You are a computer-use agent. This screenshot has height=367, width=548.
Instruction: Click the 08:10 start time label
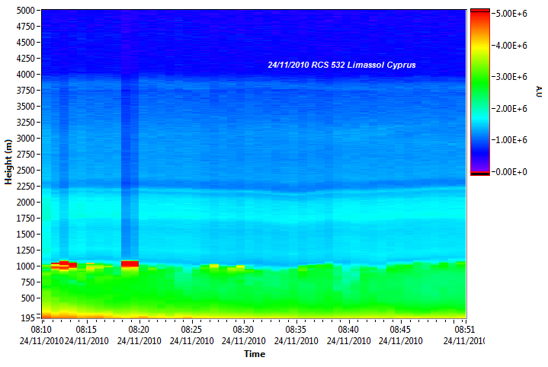41,330
